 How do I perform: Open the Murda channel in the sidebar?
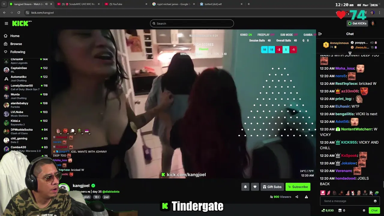pyautogui.click(x=25, y=96)
